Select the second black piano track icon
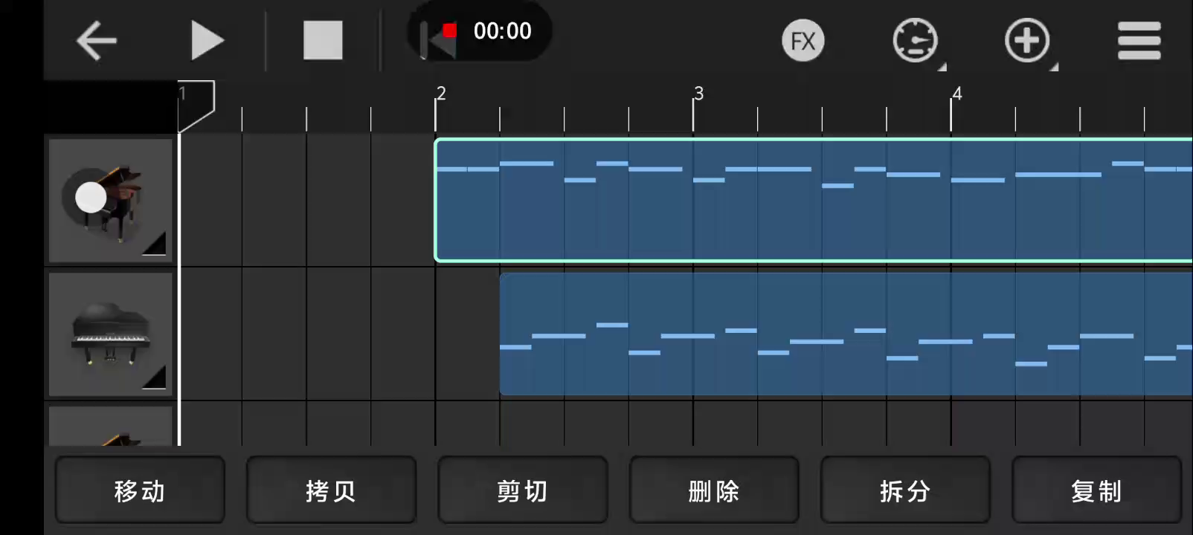Viewport: 1193px width, 535px height. pos(110,334)
